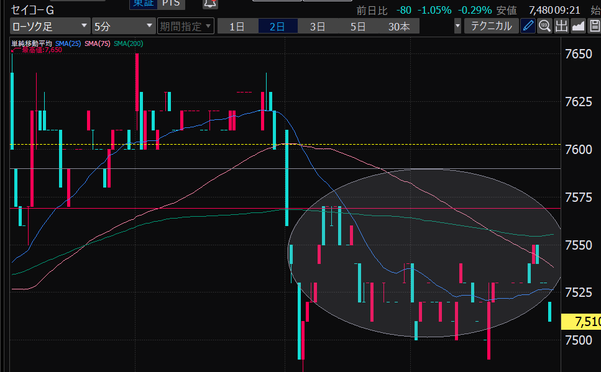Select the 1日 range tab
The height and width of the screenshot is (372, 601).
pyautogui.click(x=237, y=26)
